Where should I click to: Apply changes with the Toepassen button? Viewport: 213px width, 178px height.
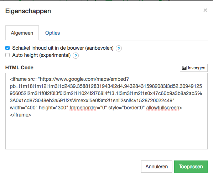click(191, 167)
